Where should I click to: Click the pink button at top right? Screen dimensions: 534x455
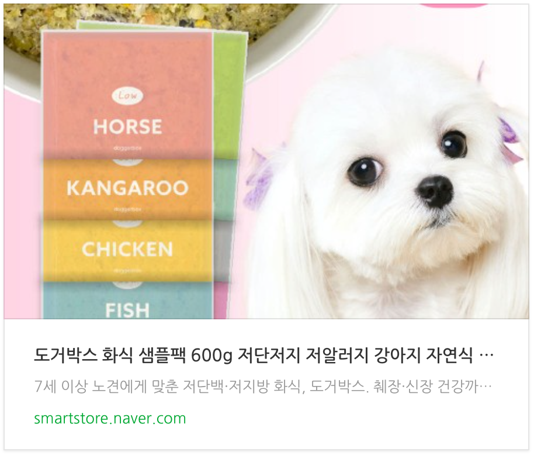(455, 5)
